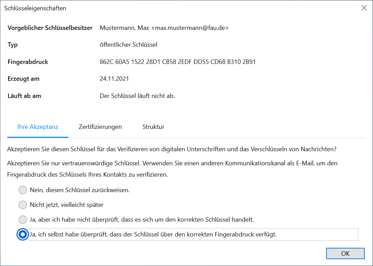This screenshot has height=266, width=373.
Task: Click the Ihre Akzeptanz tab
Action: (x=38, y=127)
